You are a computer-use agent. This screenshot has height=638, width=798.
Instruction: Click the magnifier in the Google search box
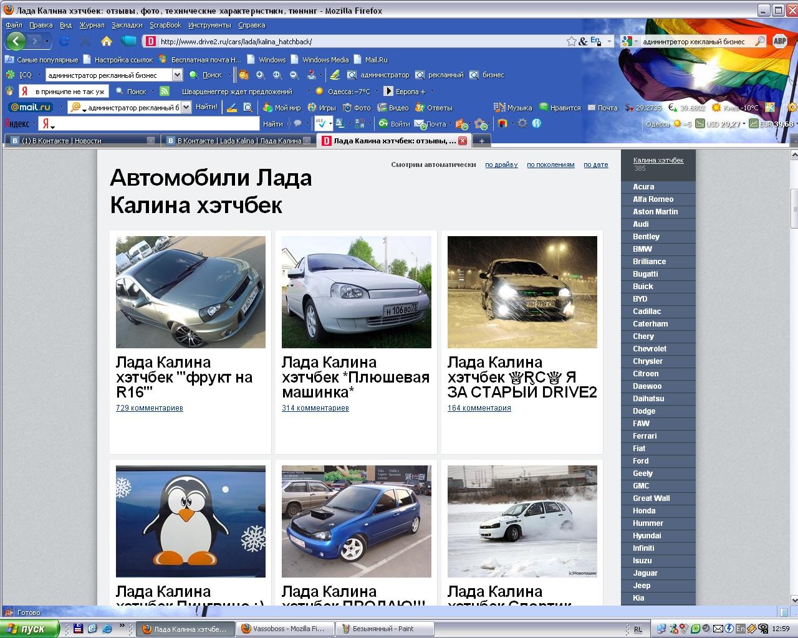[x=759, y=41]
